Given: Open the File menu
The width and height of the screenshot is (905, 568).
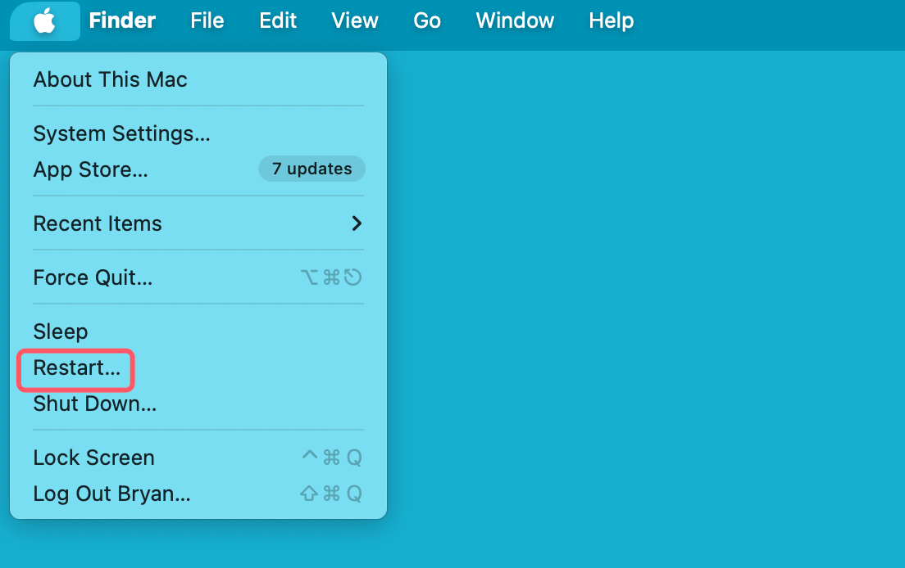Looking at the screenshot, I should [x=207, y=20].
